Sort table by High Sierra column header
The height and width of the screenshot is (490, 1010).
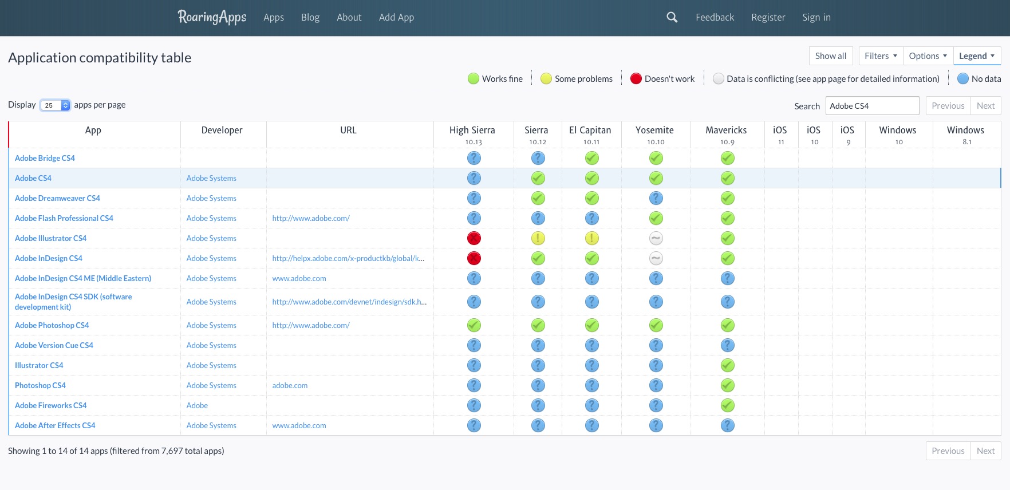[472, 131]
